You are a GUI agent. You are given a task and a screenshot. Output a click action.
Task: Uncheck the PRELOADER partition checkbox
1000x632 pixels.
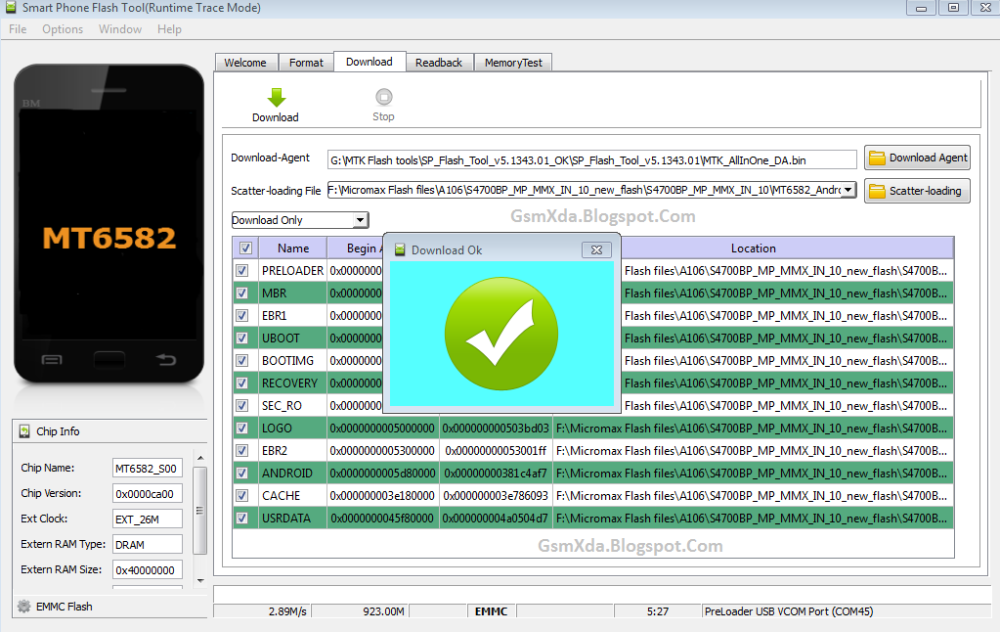[x=242, y=271]
